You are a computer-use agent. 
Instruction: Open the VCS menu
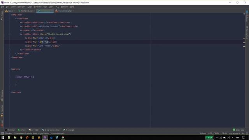57,7
